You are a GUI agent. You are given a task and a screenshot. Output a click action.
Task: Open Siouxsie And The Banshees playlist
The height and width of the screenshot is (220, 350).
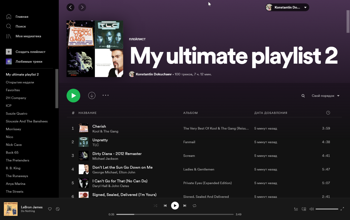click(27, 121)
